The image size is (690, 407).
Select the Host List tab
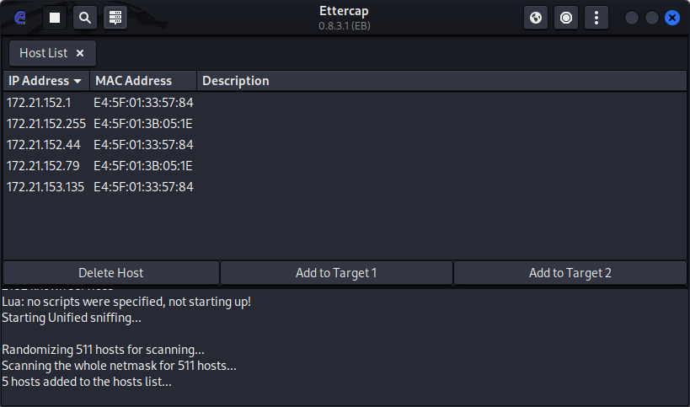click(43, 53)
